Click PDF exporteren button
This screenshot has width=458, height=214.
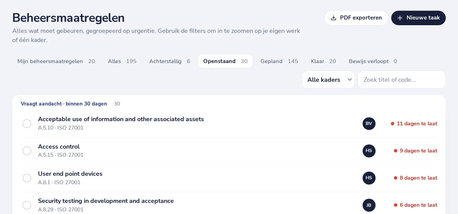[x=356, y=18]
